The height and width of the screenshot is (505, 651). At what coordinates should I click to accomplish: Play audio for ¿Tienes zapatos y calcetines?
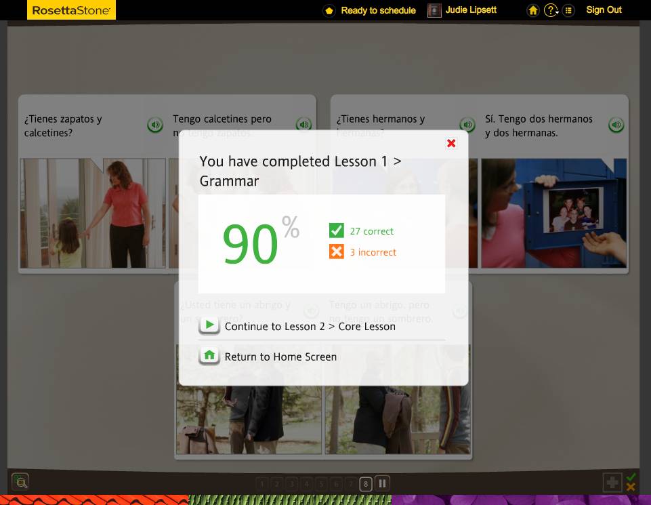155,125
